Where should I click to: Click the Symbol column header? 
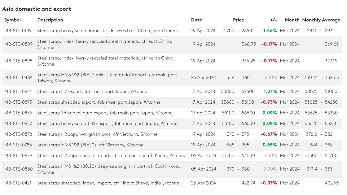[12, 20]
